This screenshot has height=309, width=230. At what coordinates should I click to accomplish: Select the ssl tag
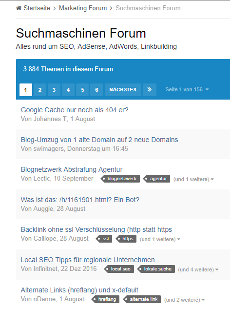point(104,239)
